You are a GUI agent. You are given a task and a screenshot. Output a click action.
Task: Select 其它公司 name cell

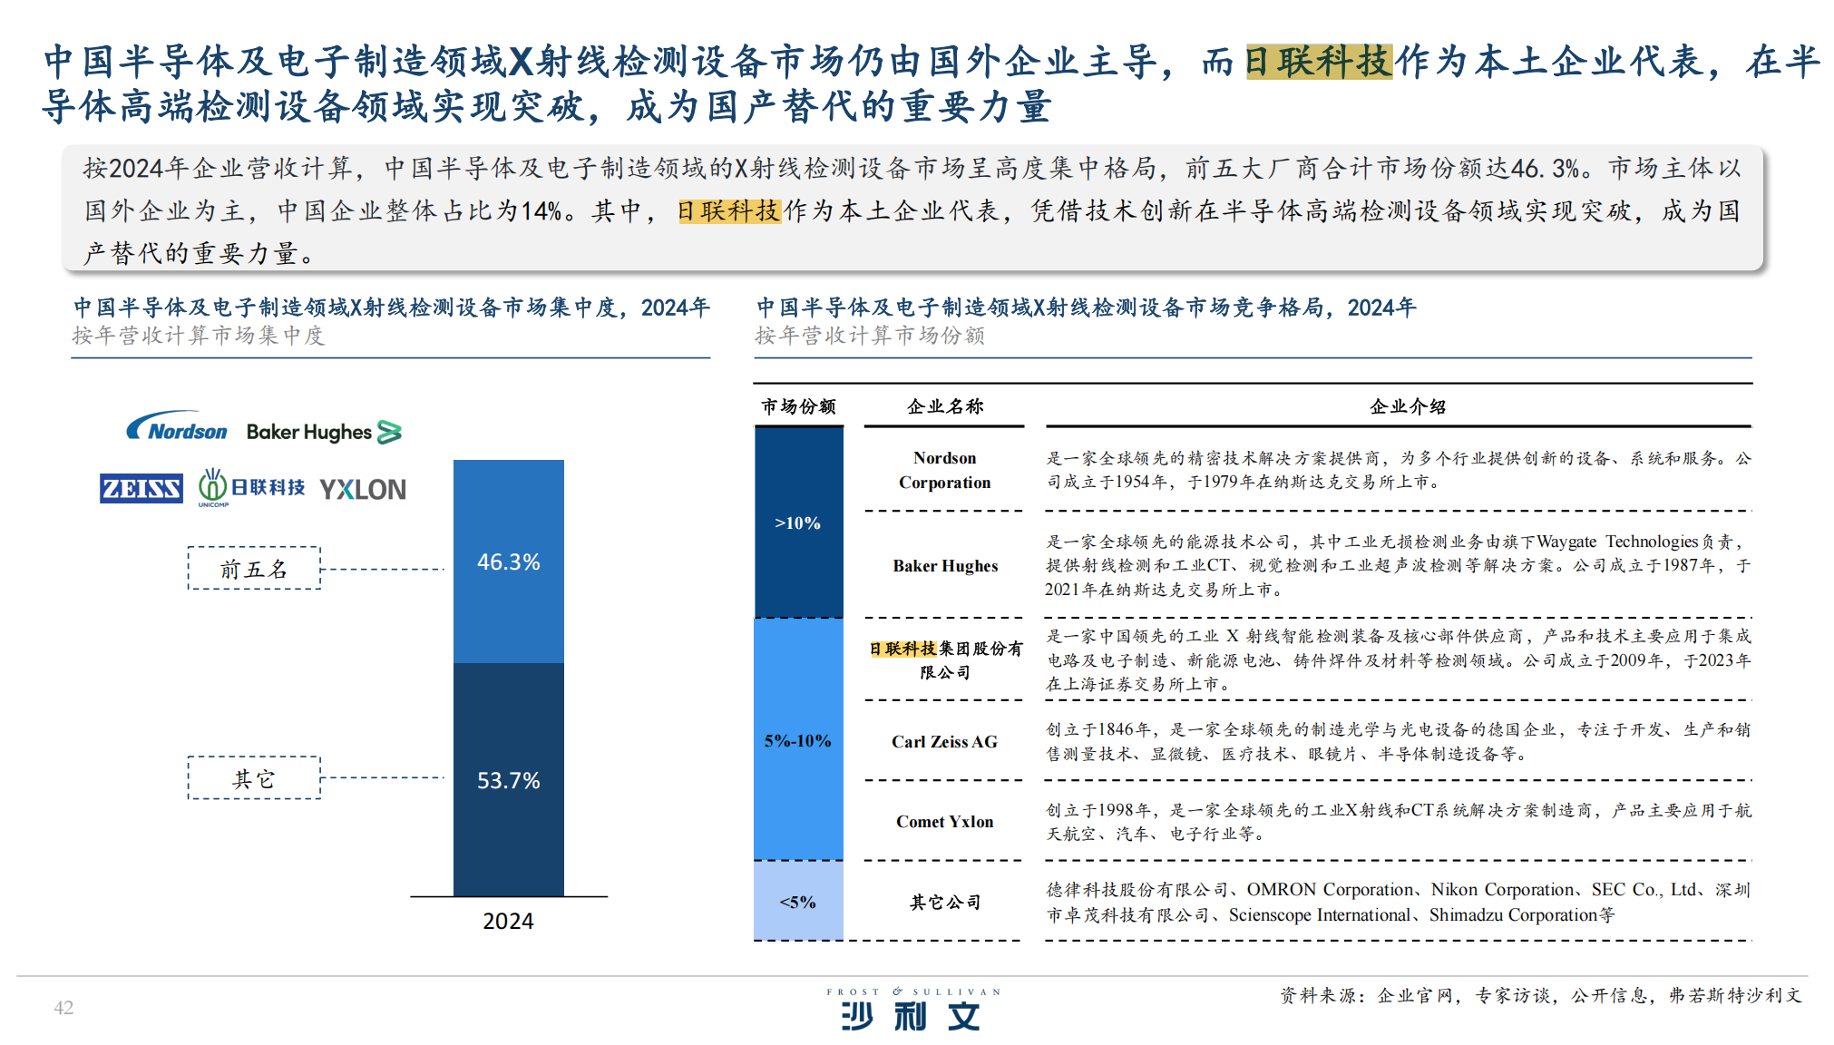tap(945, 902)
